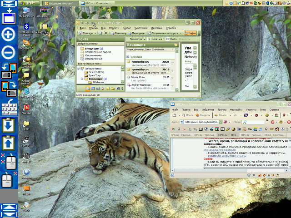
Task: Toggle the Найти find pane button in Outlook
Action: pos(190,33)
